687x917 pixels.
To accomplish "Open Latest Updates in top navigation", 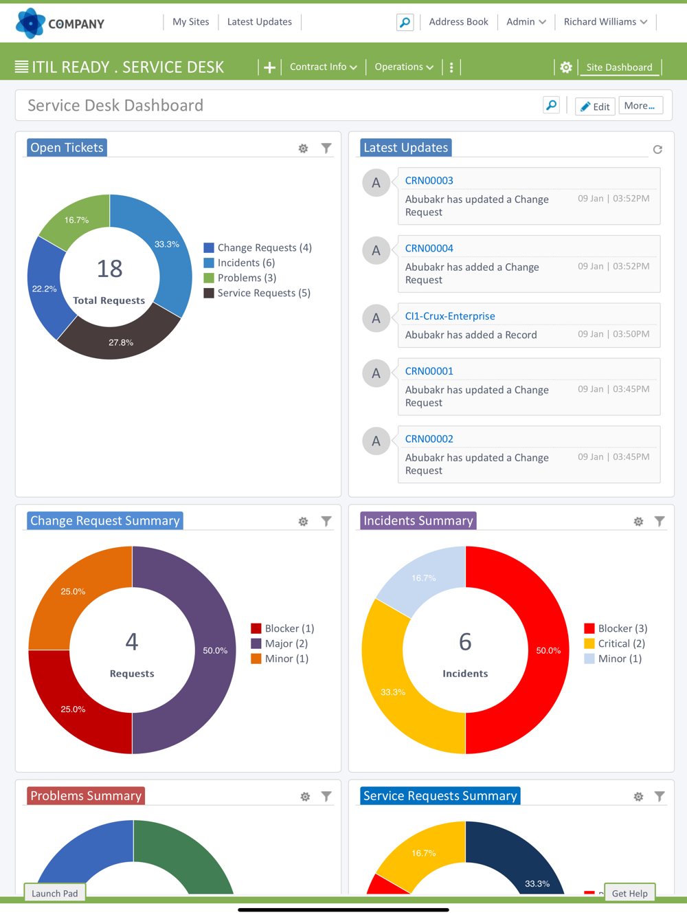I will point(260,22).
